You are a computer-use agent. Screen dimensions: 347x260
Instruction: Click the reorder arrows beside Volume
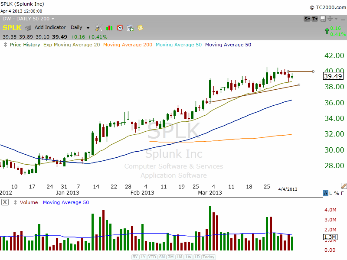(15, 202)
